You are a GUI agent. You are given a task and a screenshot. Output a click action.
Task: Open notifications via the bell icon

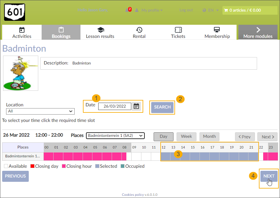pos(127,10)
